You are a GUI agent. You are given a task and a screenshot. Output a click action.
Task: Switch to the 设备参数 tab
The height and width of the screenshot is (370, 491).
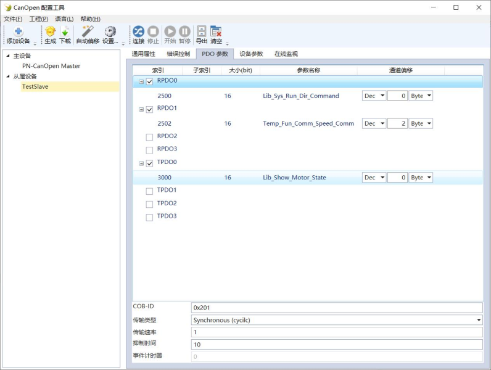[x=251, y=54]
